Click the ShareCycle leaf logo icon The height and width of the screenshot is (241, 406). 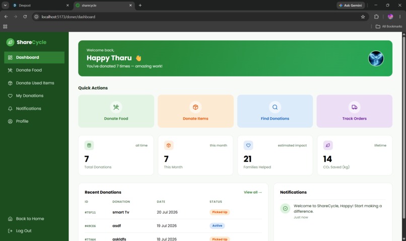11,42
